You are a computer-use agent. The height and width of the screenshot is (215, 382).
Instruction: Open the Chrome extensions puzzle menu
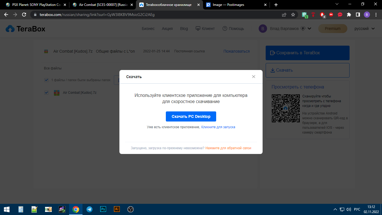[349, 15]
